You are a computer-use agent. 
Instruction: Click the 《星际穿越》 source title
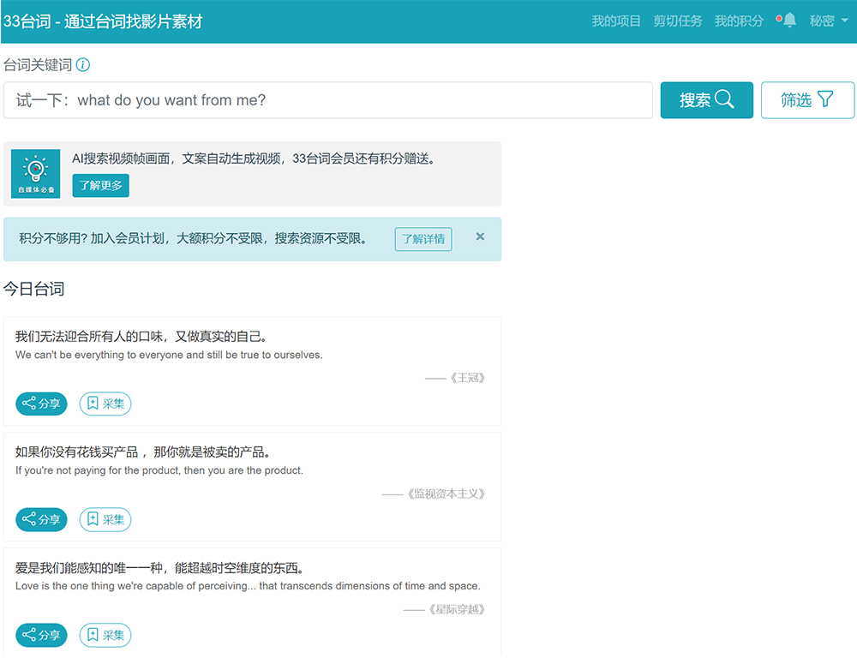tap(457, 609)
